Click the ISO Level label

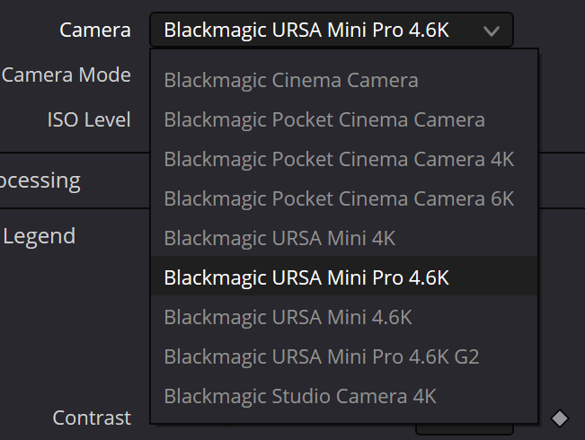tap(89, 119)
